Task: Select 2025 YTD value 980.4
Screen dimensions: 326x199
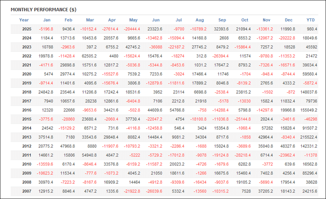Action: click(x=312, y=29)
